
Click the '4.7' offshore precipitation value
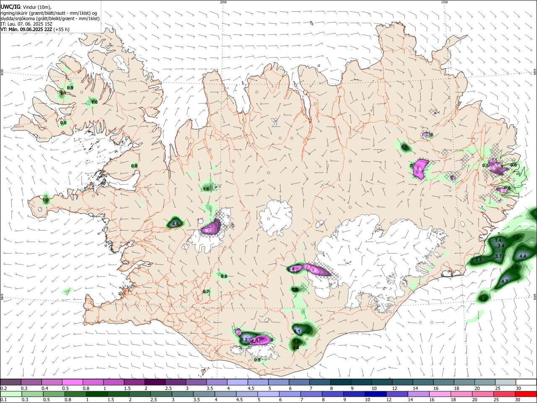click(x=505, y=281)
